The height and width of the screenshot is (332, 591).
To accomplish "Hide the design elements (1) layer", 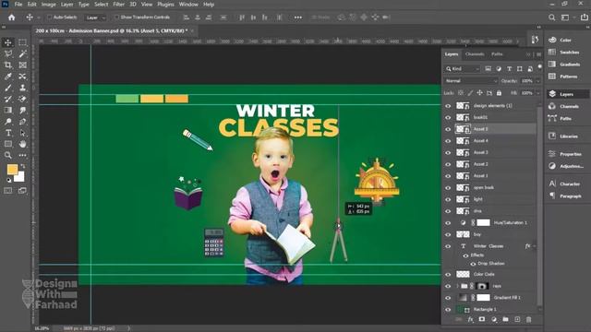I will tap(448, 106).
